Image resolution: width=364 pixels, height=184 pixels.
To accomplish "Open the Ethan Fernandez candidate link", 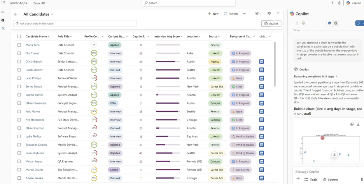I will pos(36,103).
